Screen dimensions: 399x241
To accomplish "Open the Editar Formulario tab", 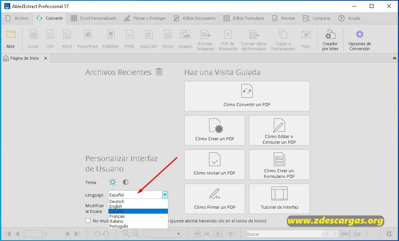I will click(244, 18).
